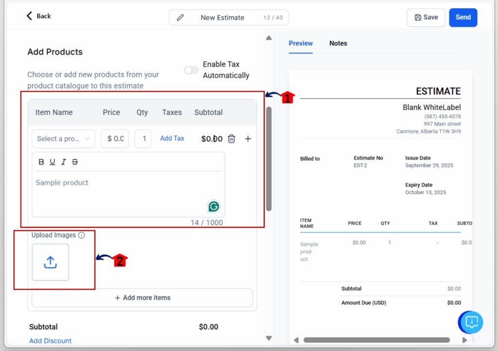Viewport: 498px width, 351px height.
Task: Click the quantity input field
Action: 143,139
